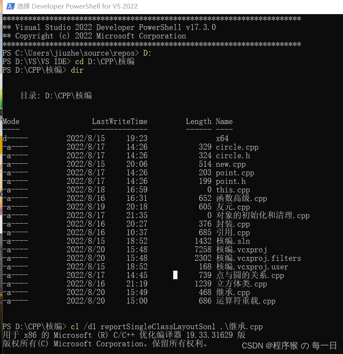Click the file name 'this.cpp'
343x354 pixels.
(233, 190)
